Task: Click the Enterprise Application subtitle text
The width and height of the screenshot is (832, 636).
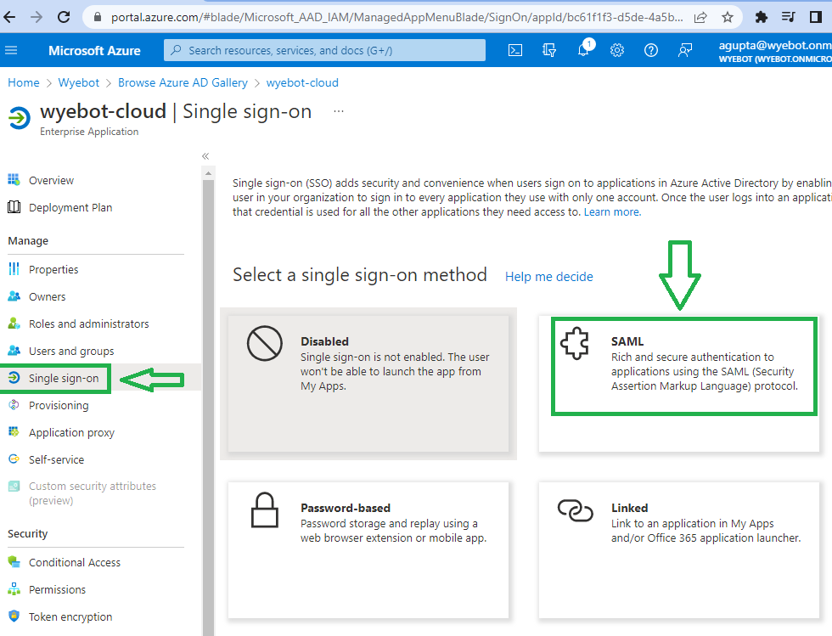Action: pyautogui.click(x=89, y=132)
